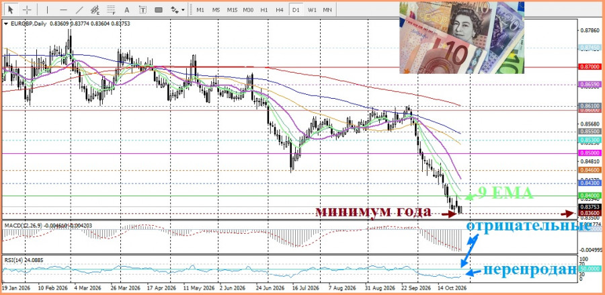This screenshot has height=295, width=605.
Task: Click the cyan 0.85300 price label
Action: tap(590, 140)
